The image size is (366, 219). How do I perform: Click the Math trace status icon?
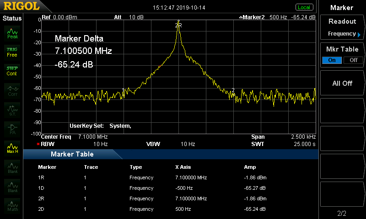(x=12, y=206)
